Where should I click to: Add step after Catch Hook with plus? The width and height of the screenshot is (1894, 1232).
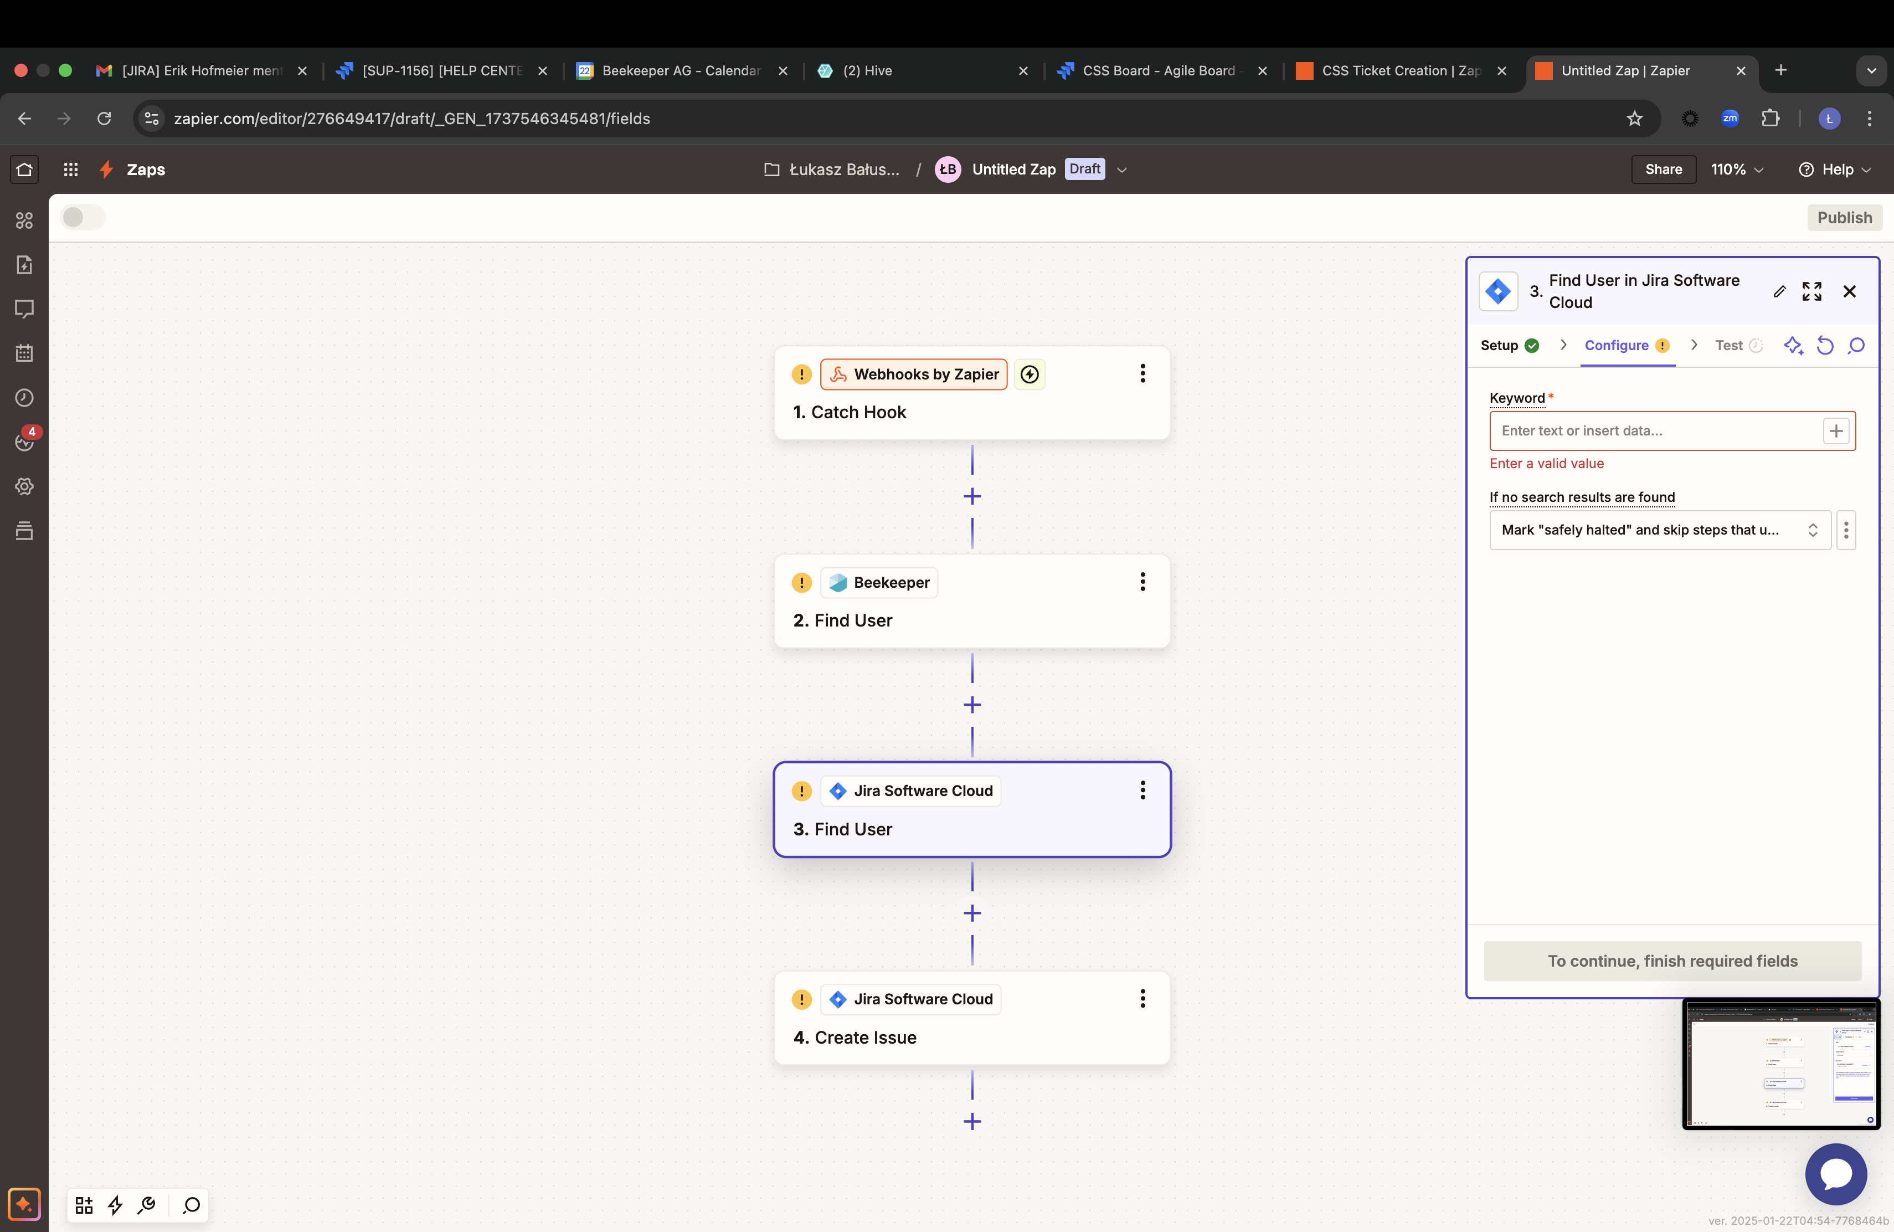tap(972, 496)
